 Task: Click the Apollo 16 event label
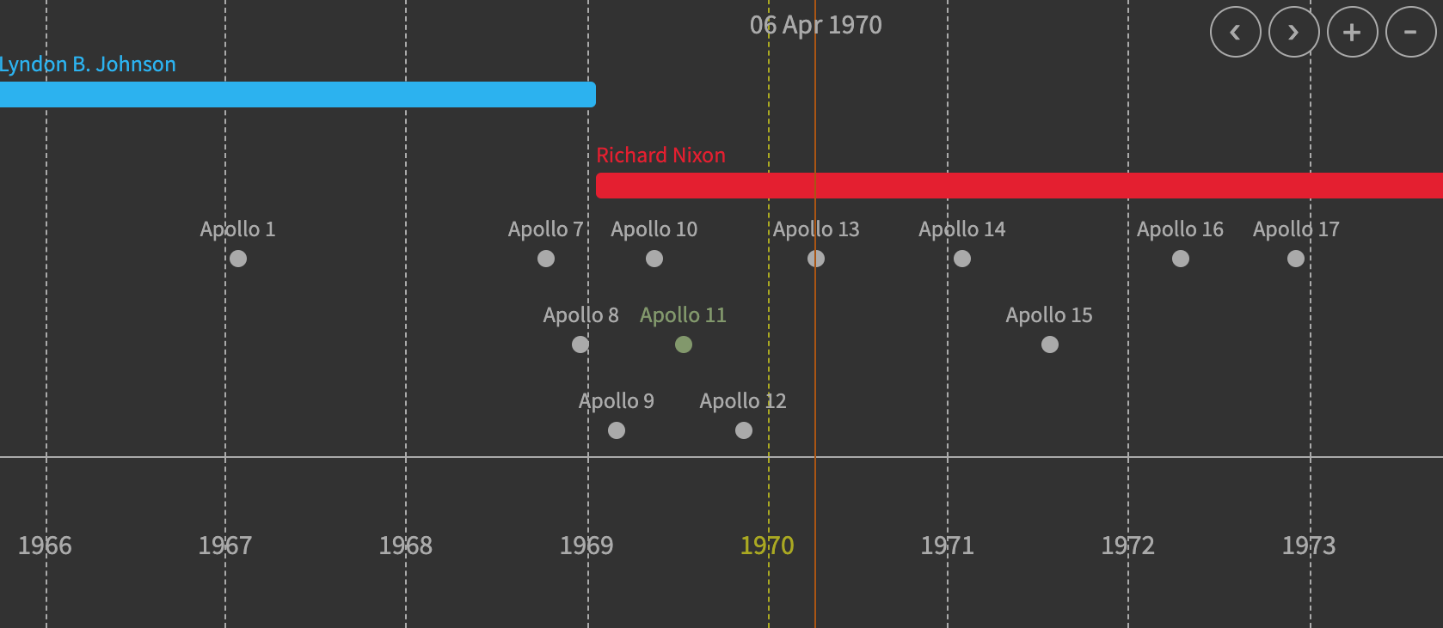(1181, 229)
